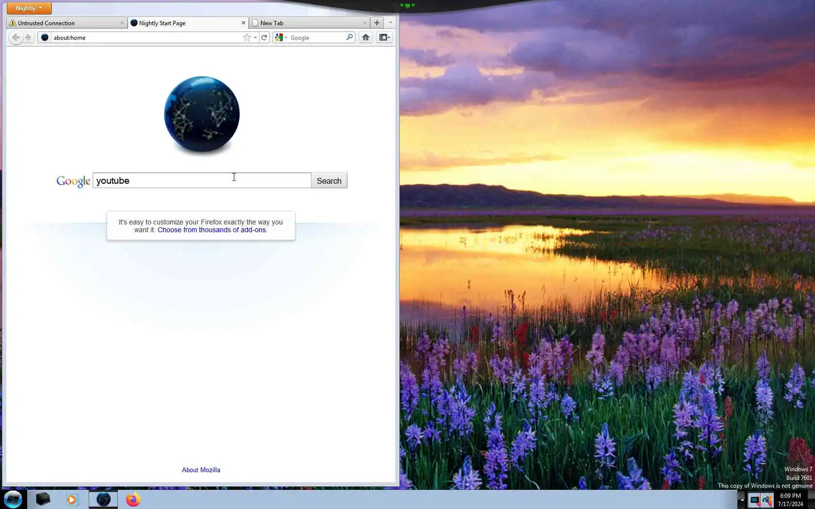
Task: Expand the list all tabs dropdown
Action: (391, 23)
